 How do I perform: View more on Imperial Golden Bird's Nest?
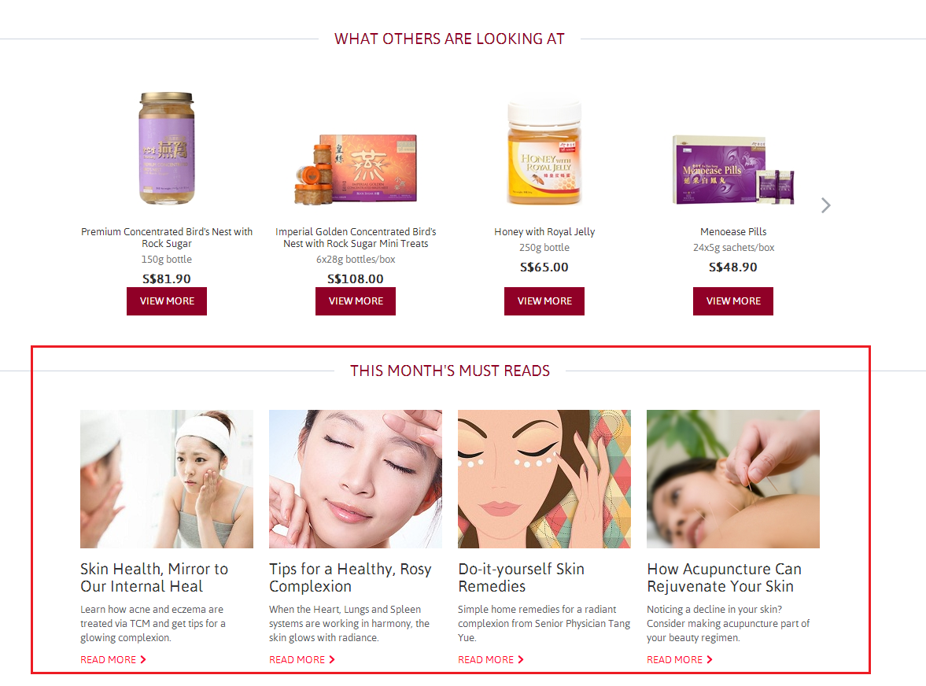coord(356,301)
